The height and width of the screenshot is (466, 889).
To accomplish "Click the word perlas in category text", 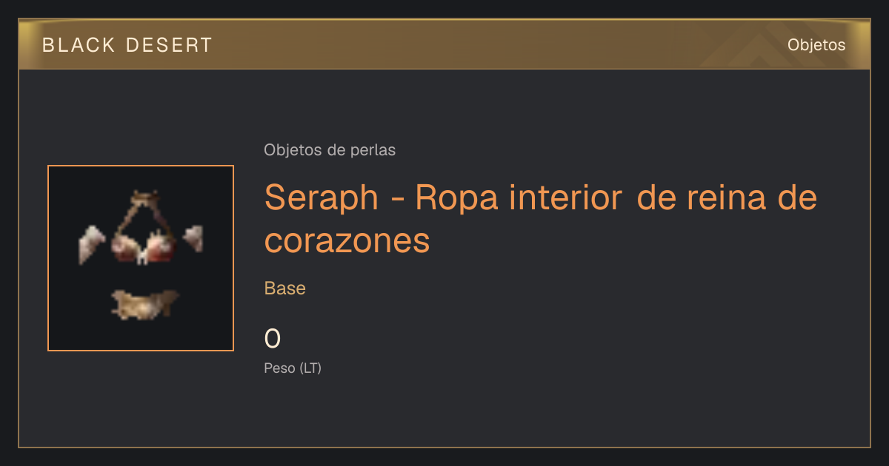I will point(373,150).
